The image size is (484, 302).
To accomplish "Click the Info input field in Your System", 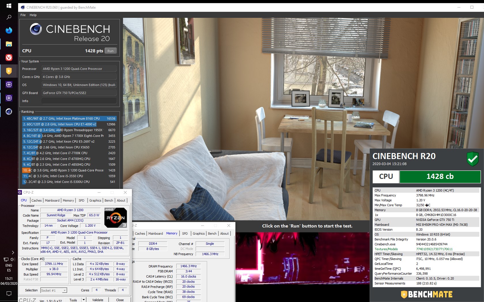I will [x=79, y=101].
